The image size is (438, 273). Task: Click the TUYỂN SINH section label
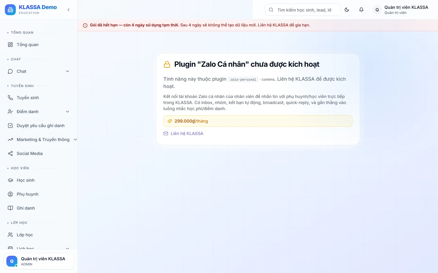pos(22,86)
